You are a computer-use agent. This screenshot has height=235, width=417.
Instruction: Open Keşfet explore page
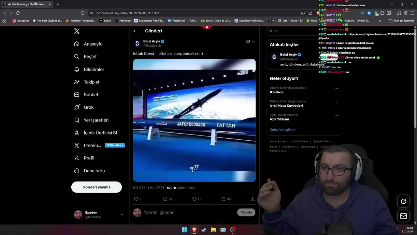tap(85, 56)
